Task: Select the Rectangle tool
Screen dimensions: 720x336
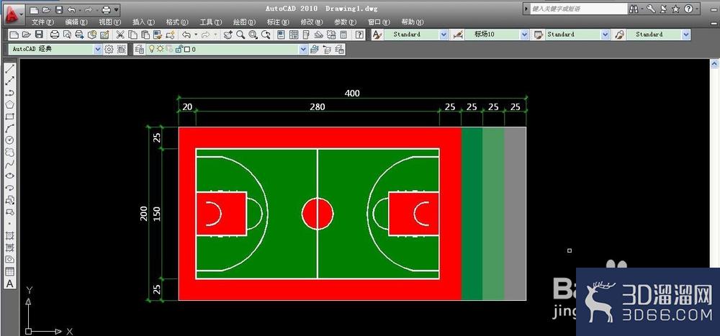Action: pos(9,117)
